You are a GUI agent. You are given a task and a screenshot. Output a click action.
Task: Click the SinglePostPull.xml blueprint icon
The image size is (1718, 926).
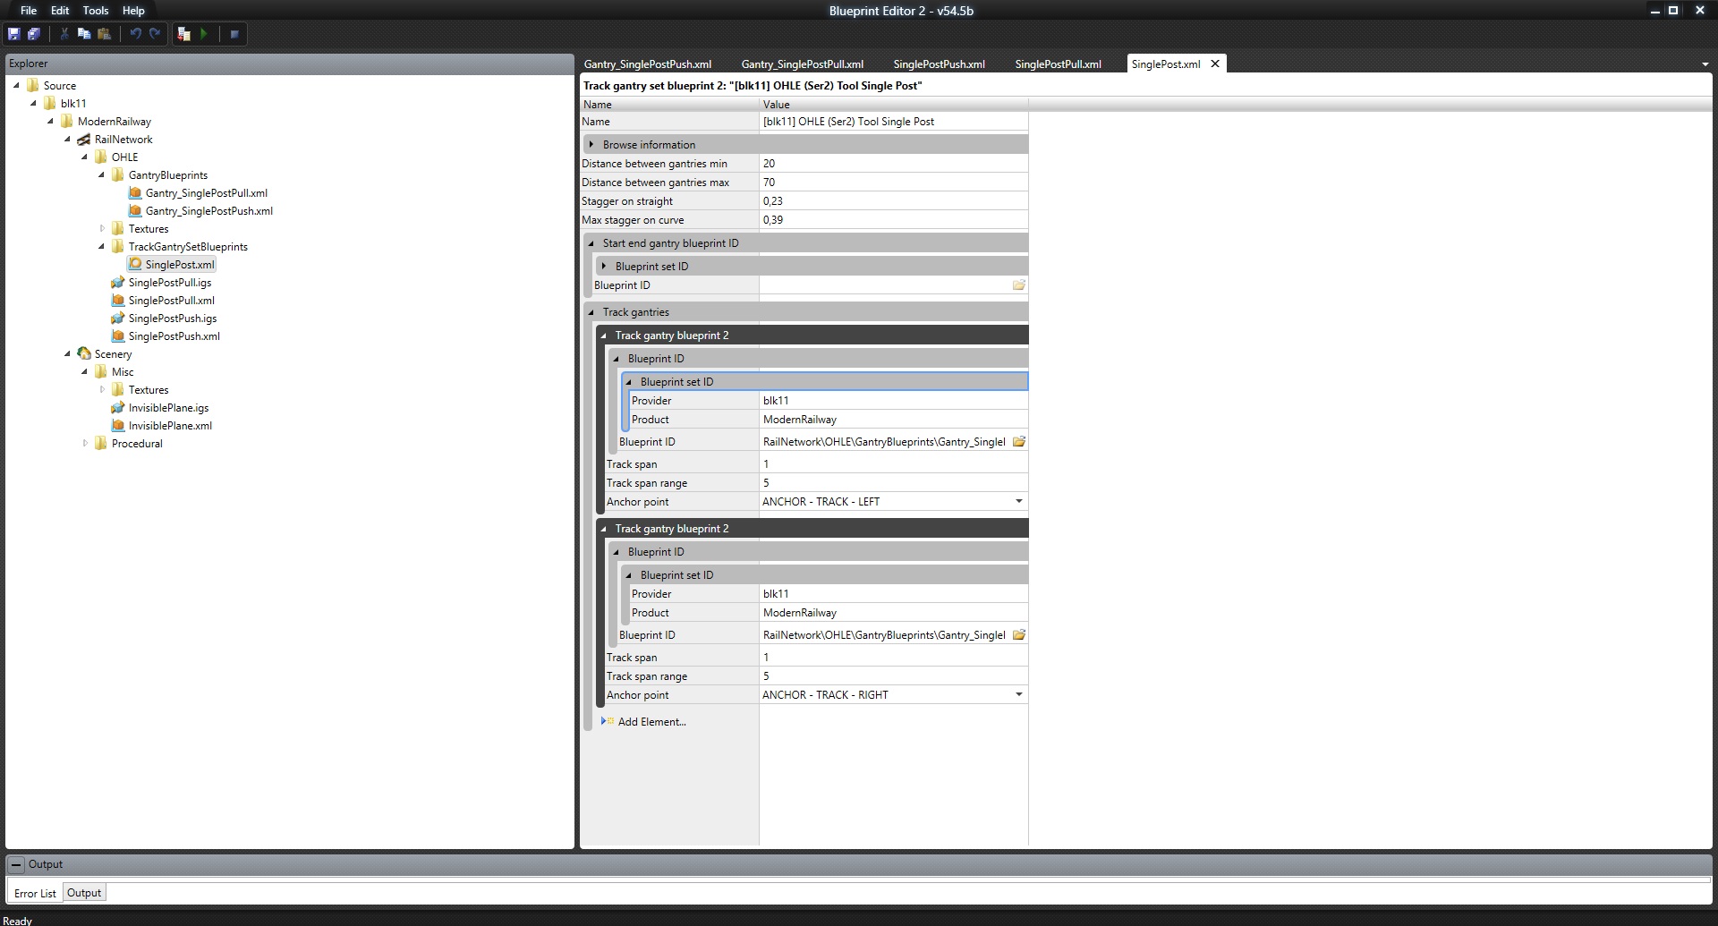point(118,301)
